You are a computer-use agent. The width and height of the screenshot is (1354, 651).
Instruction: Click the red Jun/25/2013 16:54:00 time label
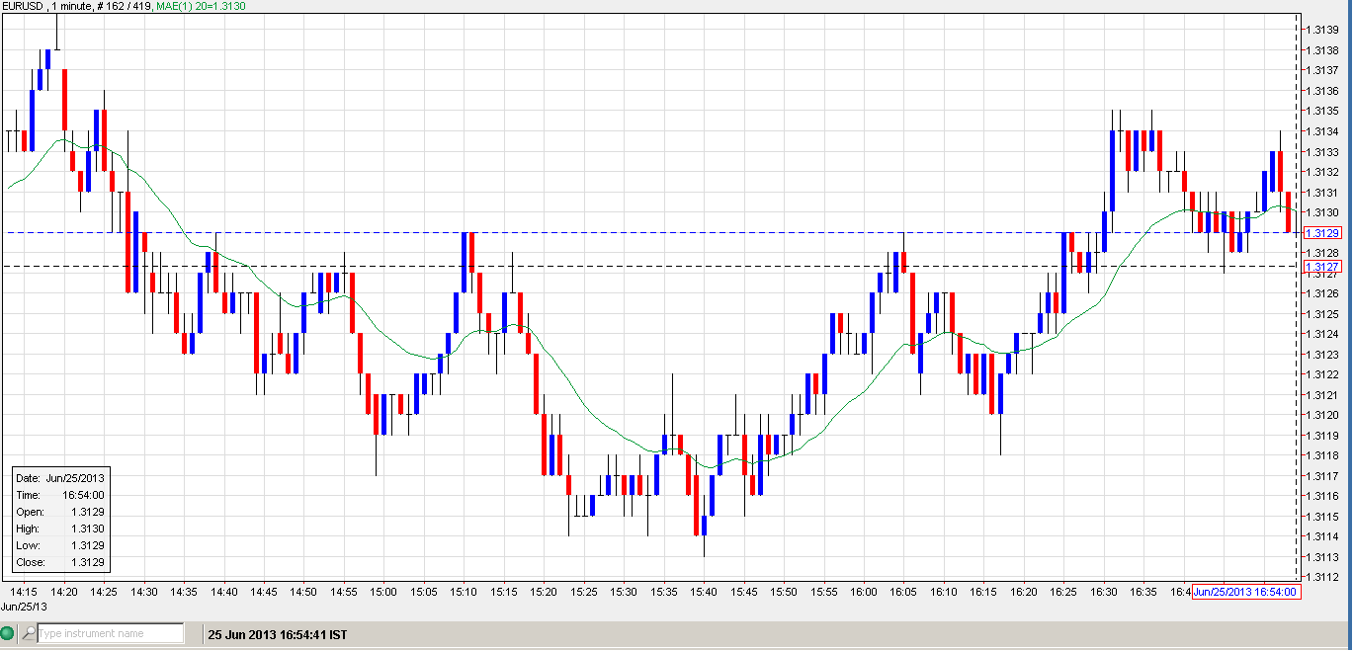pos(1246,592)
